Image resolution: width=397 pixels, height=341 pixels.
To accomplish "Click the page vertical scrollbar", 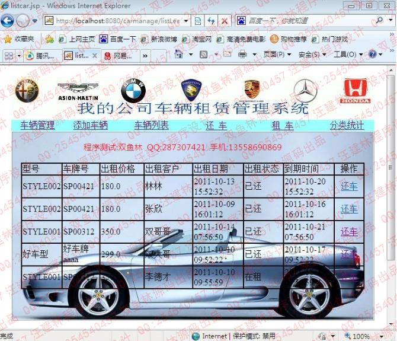I will (x=390, y=167).
